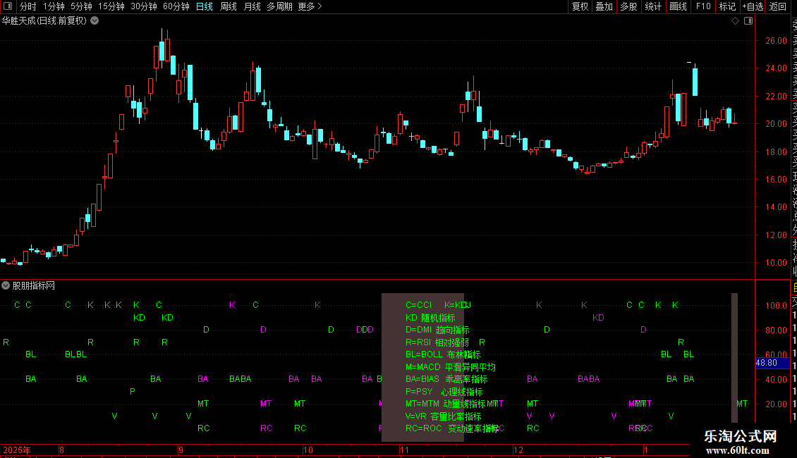This screenshot has height=458, width=797.
Task: Click the 48.80 indicator value label
Action: (772, 363)
